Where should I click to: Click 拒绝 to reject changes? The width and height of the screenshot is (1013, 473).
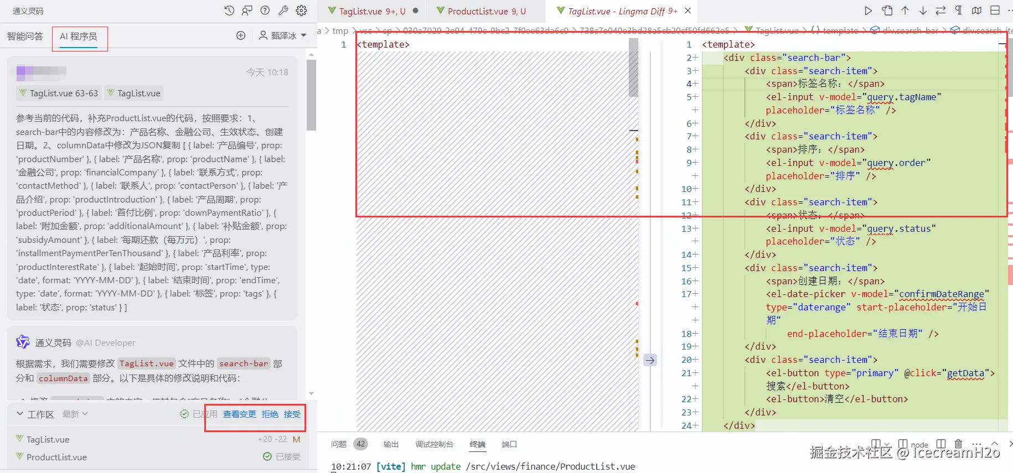[x=270, y=414]
